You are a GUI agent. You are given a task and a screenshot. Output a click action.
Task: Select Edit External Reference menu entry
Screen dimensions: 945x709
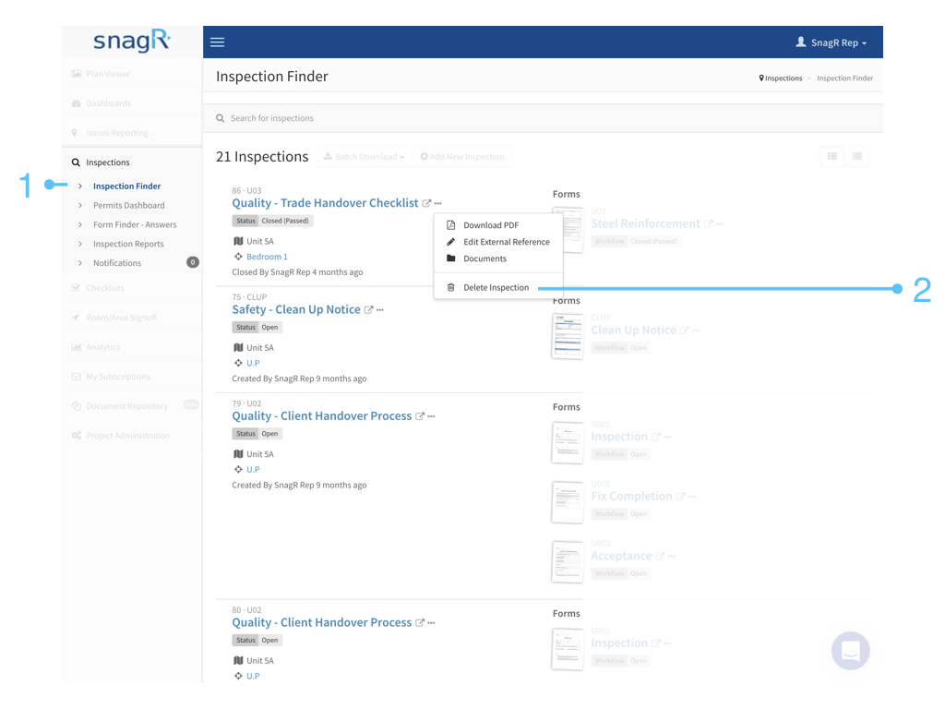click(x=507, y=242)
